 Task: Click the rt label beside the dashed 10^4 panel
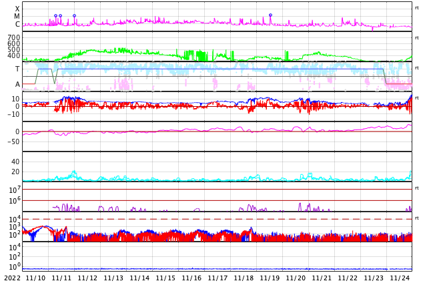(417, 218)
